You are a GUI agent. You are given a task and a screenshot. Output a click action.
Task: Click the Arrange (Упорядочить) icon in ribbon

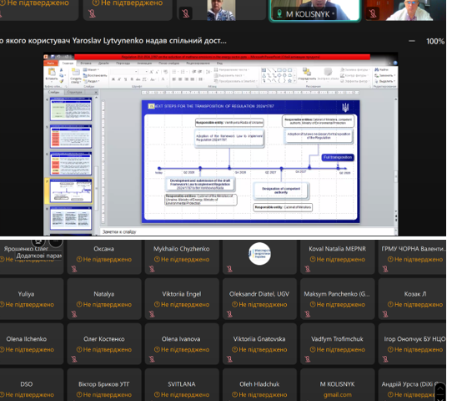point(306,72)
